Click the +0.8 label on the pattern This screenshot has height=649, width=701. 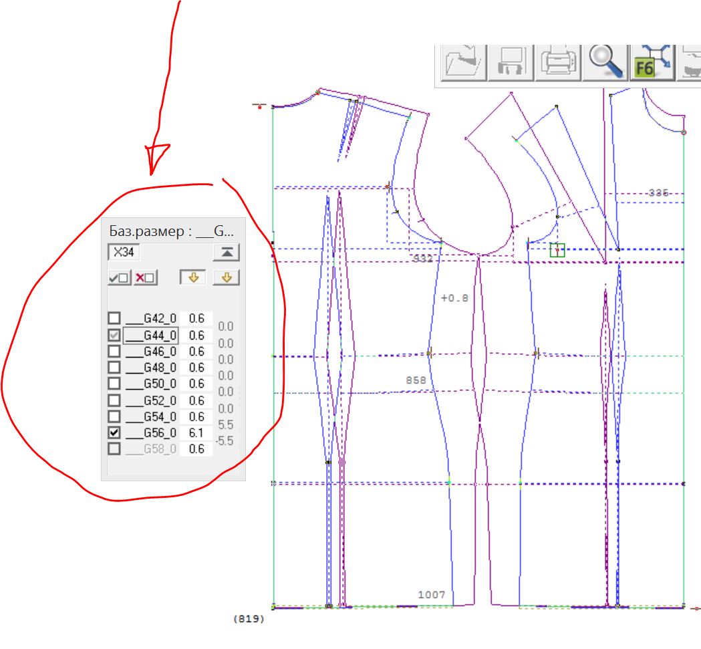tap(454, 298)
